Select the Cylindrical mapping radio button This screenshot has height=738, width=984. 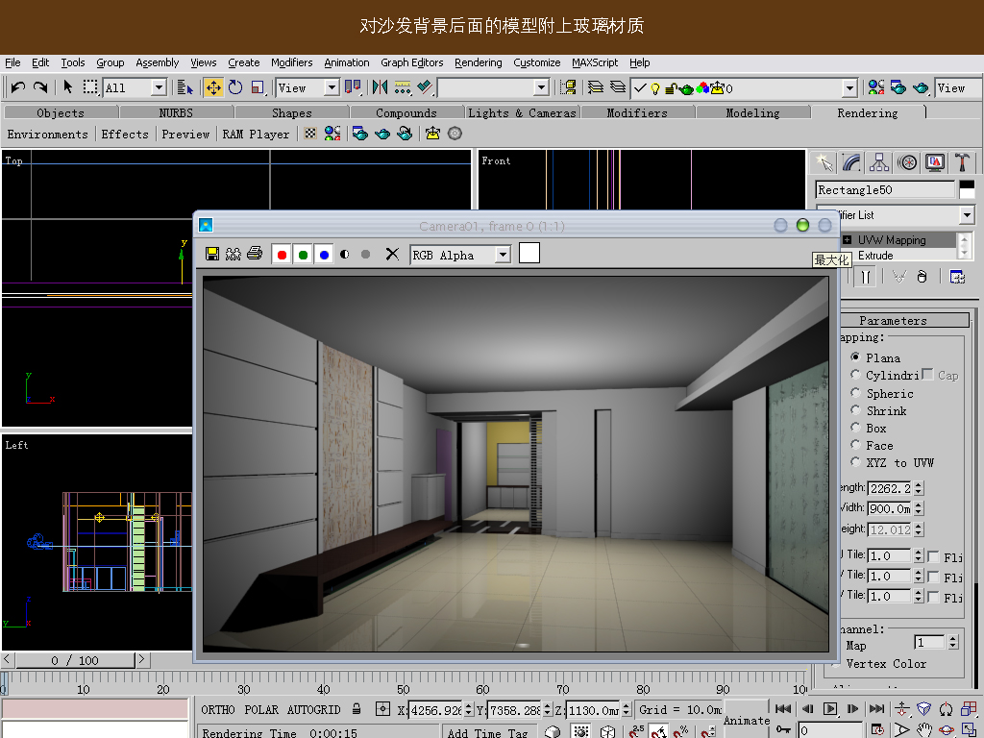pos(854,375)
